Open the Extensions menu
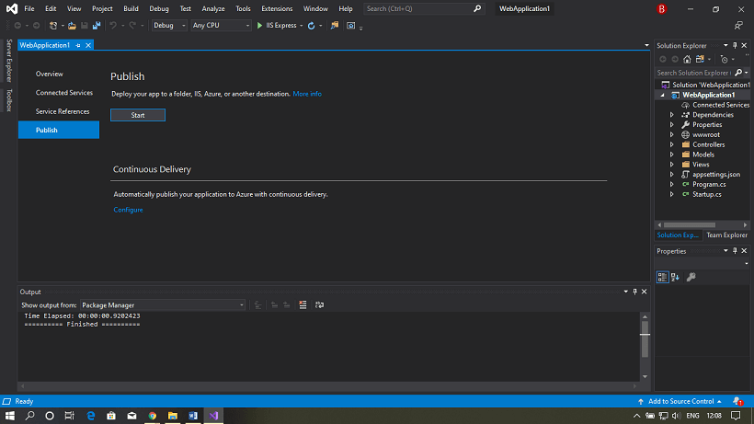Image resolution: width=754 pixels, height=424 pixels. coord(277,8)
